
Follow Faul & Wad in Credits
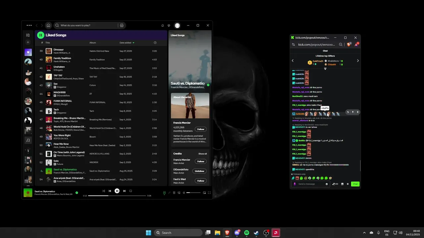tap(200, 181)
